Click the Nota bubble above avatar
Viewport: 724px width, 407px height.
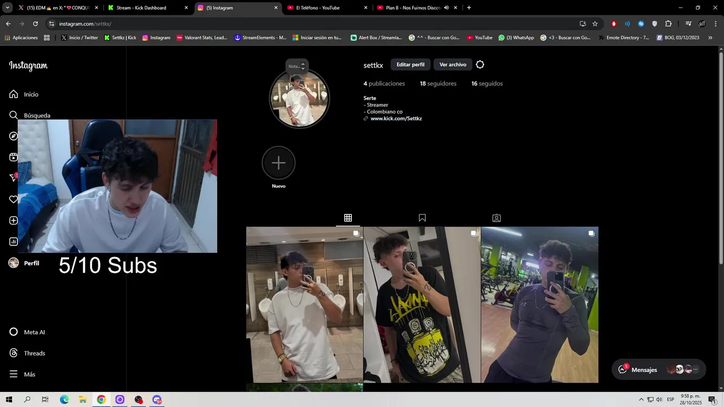[296, 66]
